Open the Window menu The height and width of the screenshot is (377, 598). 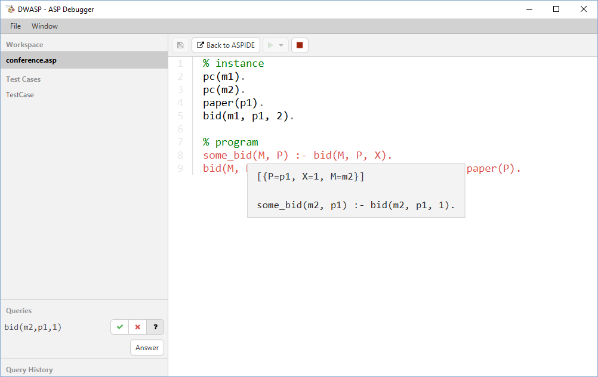[45, 26]
